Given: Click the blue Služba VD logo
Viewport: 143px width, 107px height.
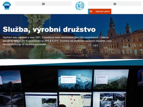Looking at the screenshot, I should [x=7, y=6].
